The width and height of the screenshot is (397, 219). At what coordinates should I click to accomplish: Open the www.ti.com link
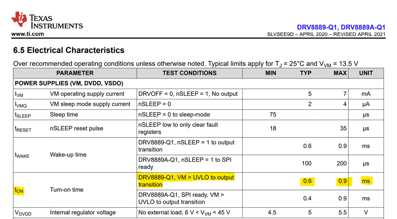(28, 34)
